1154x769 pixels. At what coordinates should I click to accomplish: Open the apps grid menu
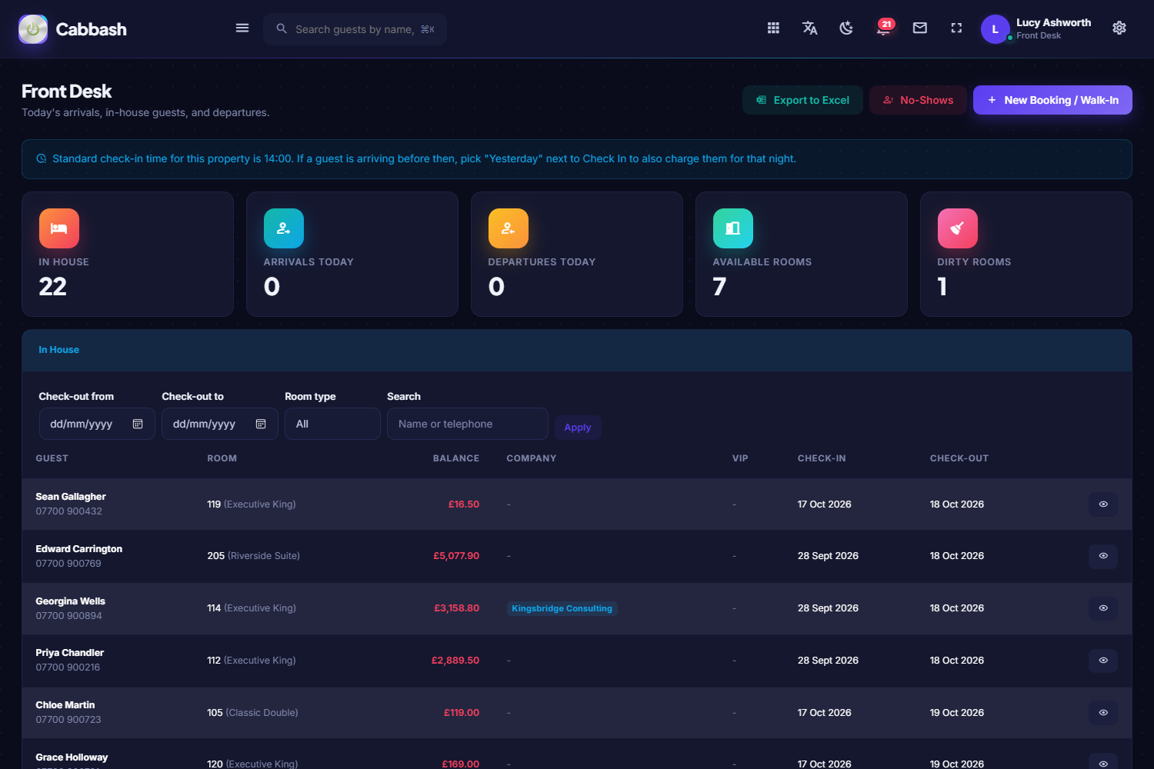click(x=773, y=28)
